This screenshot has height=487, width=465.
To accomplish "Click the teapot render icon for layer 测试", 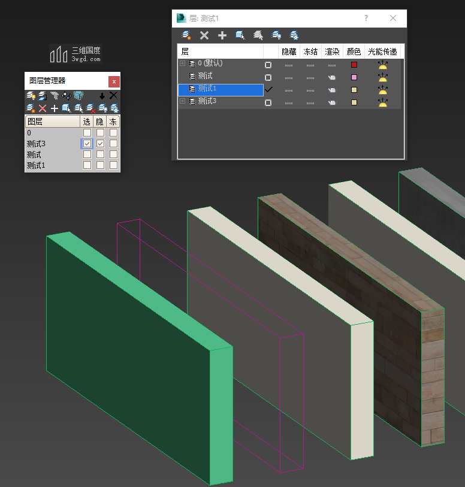I will point(332,77).
